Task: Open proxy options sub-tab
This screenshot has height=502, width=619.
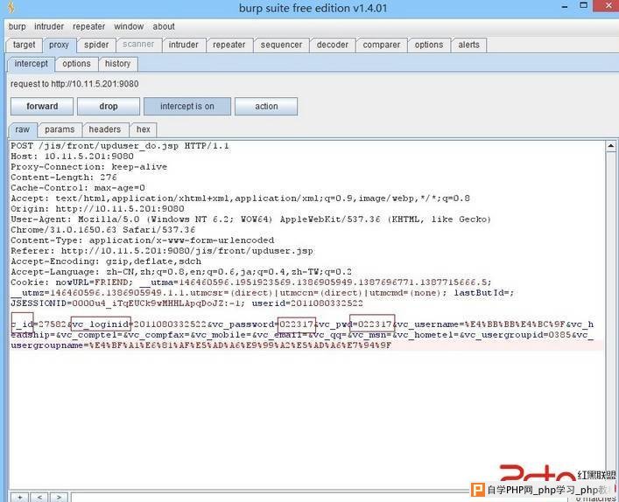Action: (x=76, y=64)
